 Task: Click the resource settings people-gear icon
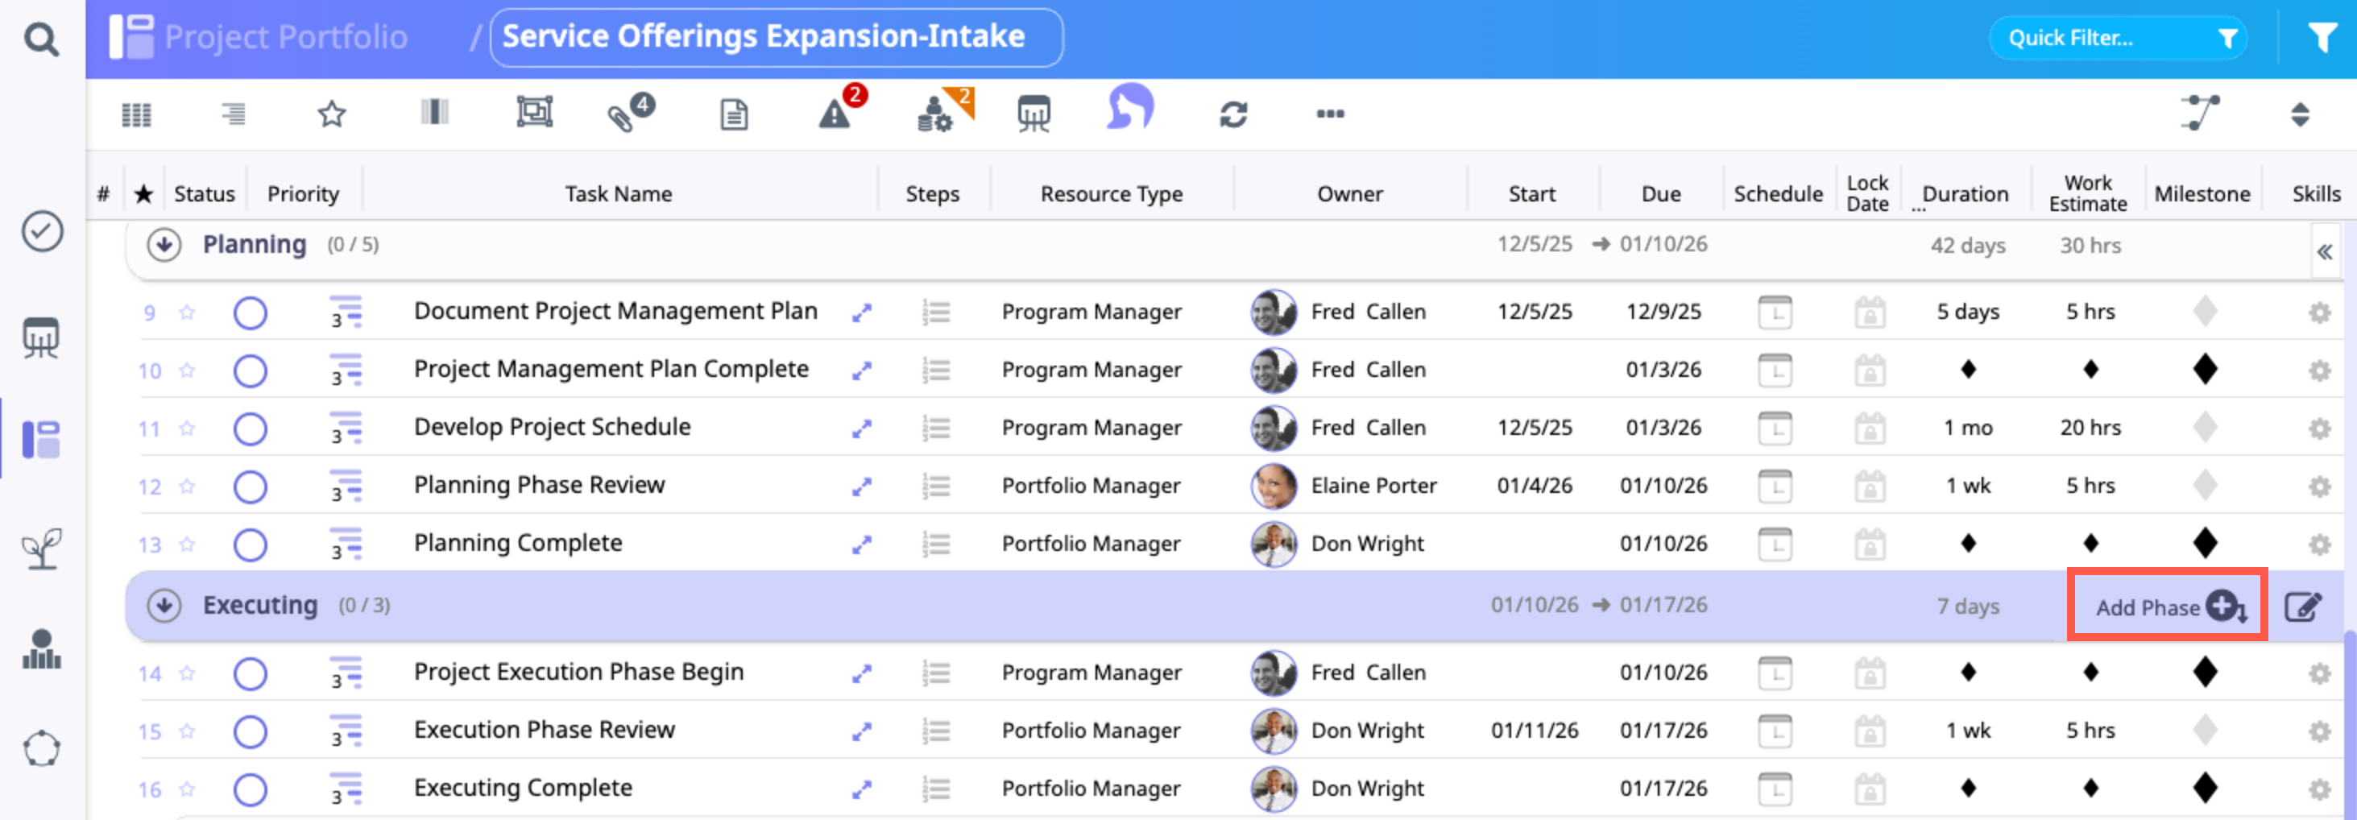coord(937,114)
